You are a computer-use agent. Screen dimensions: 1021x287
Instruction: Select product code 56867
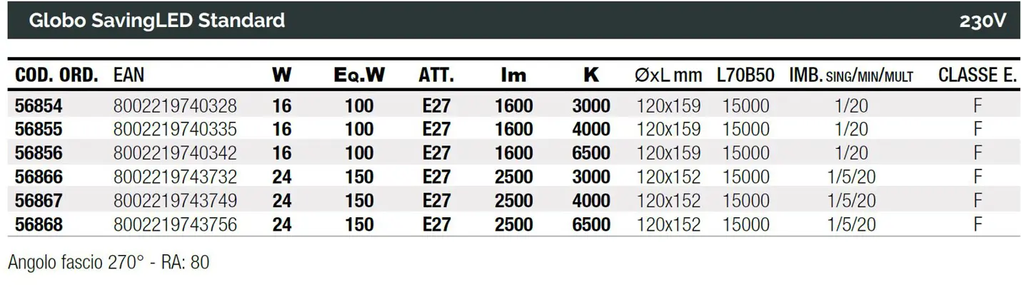[39, 200]
